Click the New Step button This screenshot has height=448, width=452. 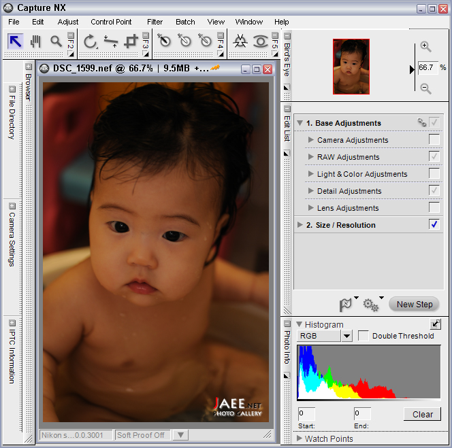click(415, 305)
